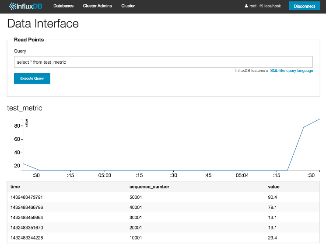
Task: Click the test_metric series heading
Action: click(25, 108)
